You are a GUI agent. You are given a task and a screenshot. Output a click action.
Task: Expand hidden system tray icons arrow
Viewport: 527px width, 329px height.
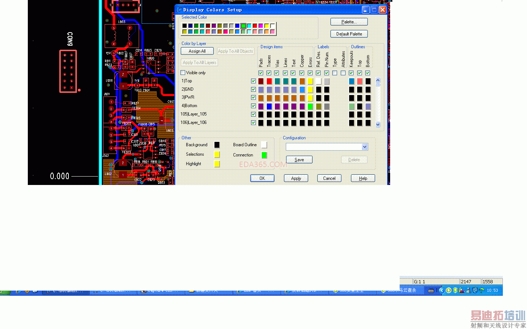pos(441,291)
